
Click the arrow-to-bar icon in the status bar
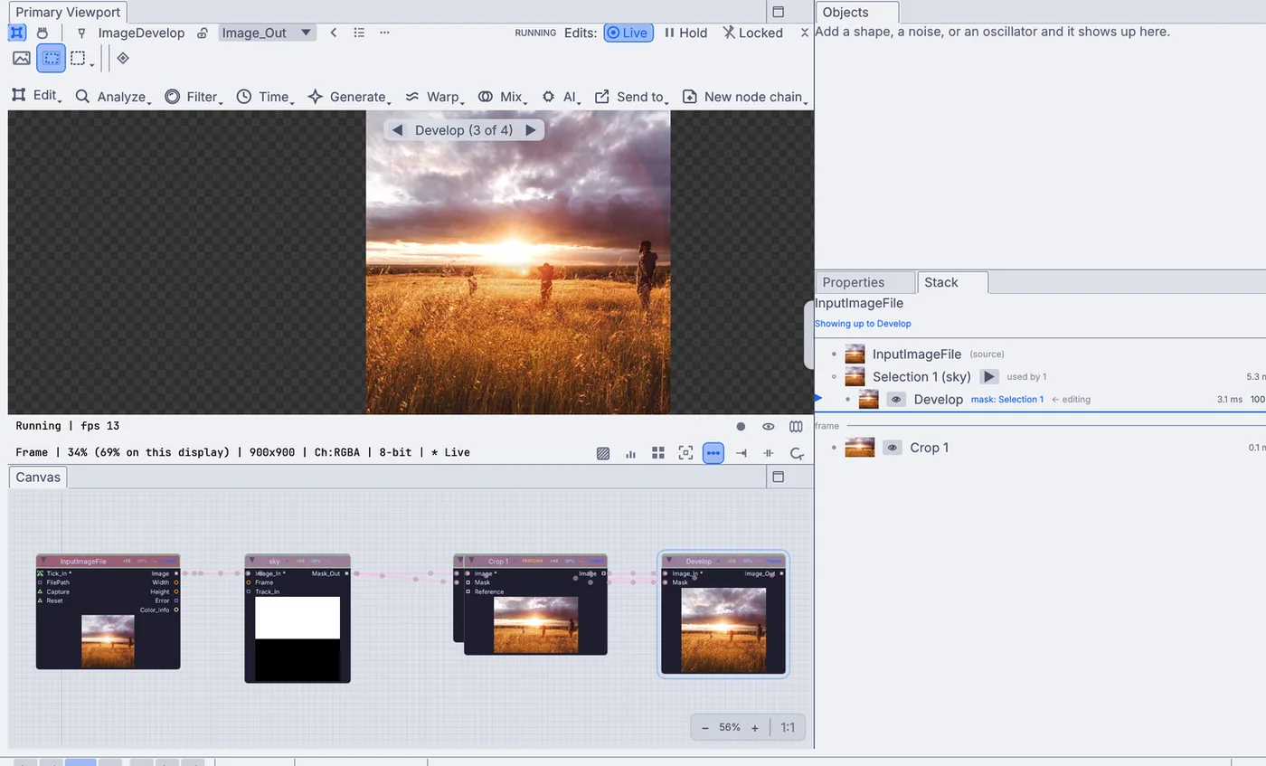pos(742,453)
